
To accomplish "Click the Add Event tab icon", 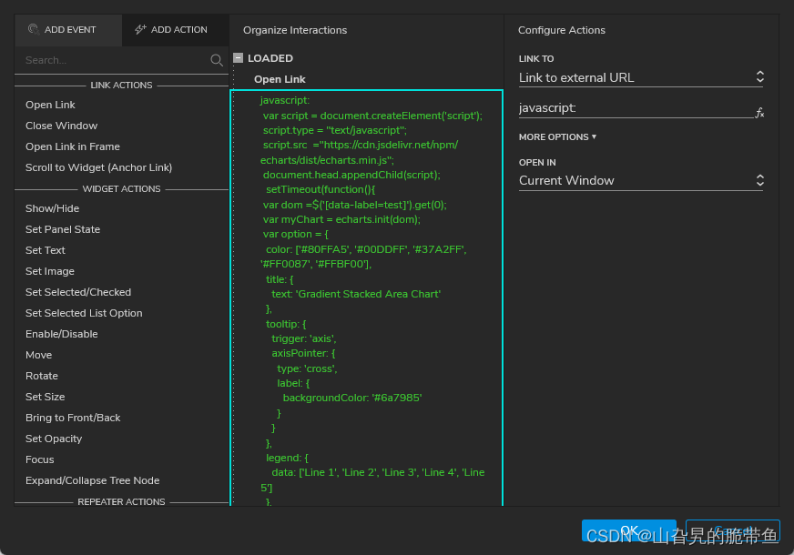I will pyautogui.click(x=34, y=29).
